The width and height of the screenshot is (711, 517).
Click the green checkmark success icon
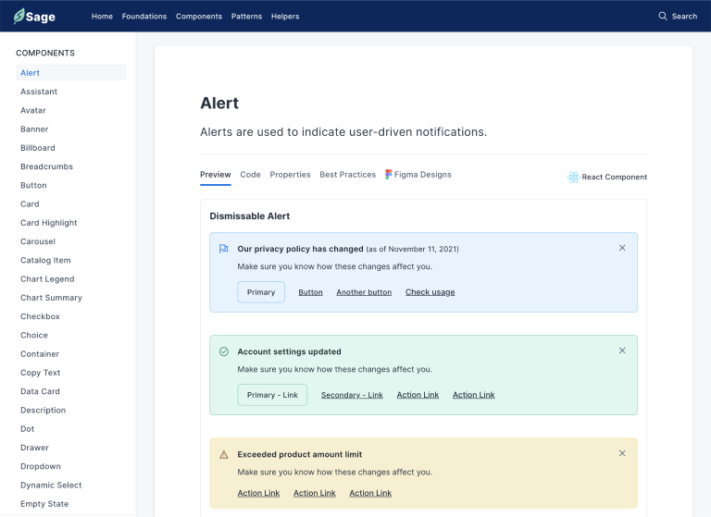(x=223, y=351)
